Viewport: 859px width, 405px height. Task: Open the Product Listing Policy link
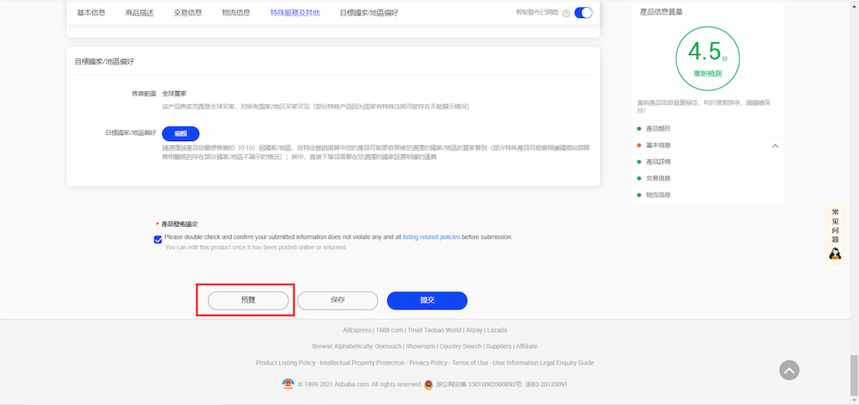pos(285,363)
